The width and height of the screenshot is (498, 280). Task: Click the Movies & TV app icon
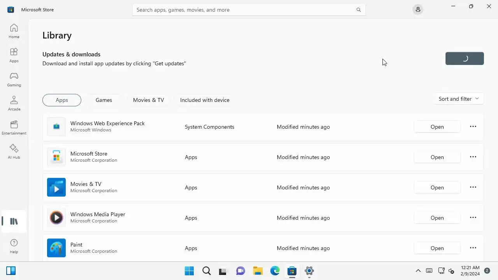56,187
